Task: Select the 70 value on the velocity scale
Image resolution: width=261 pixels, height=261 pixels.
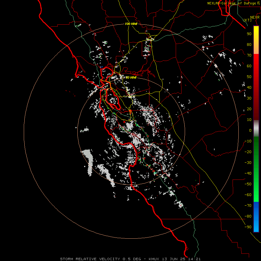Action: point(249,55)
